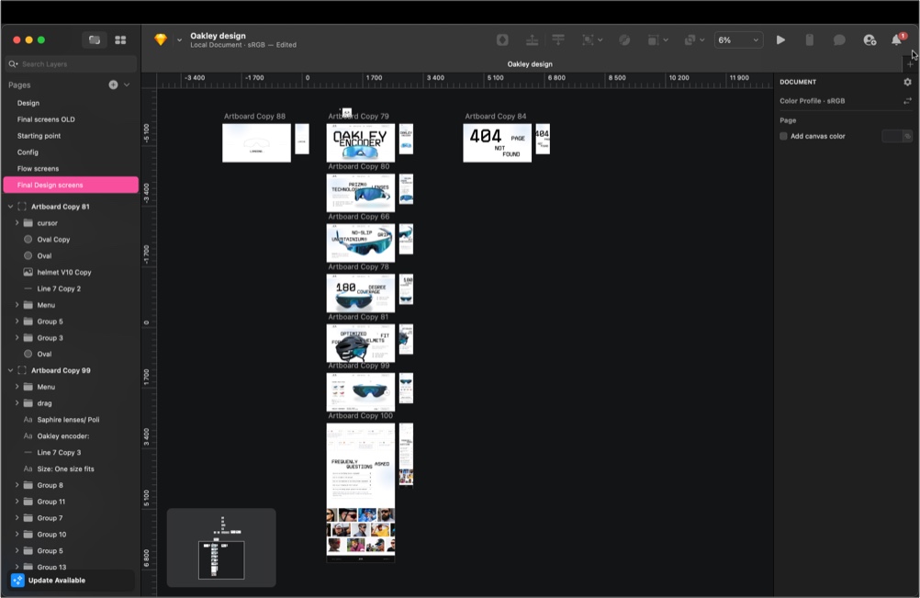Open the Starting point page
This screenshot has height=598, width=920.
(39, 136)
